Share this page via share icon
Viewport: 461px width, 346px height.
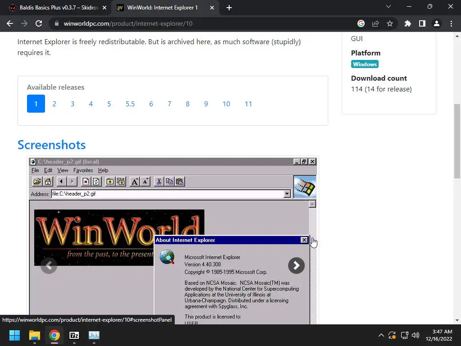375,23
